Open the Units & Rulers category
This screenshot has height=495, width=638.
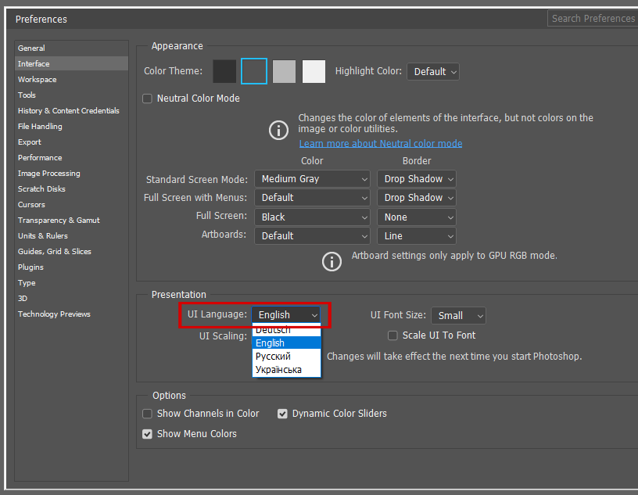(72, 236)
